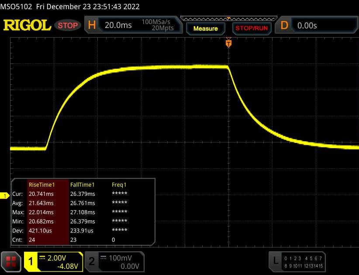Click RiseTime1 minimum value 20.682ms
Image resolution: width=359 pixels, height=275 pixels.
click(x=41, y=221)
